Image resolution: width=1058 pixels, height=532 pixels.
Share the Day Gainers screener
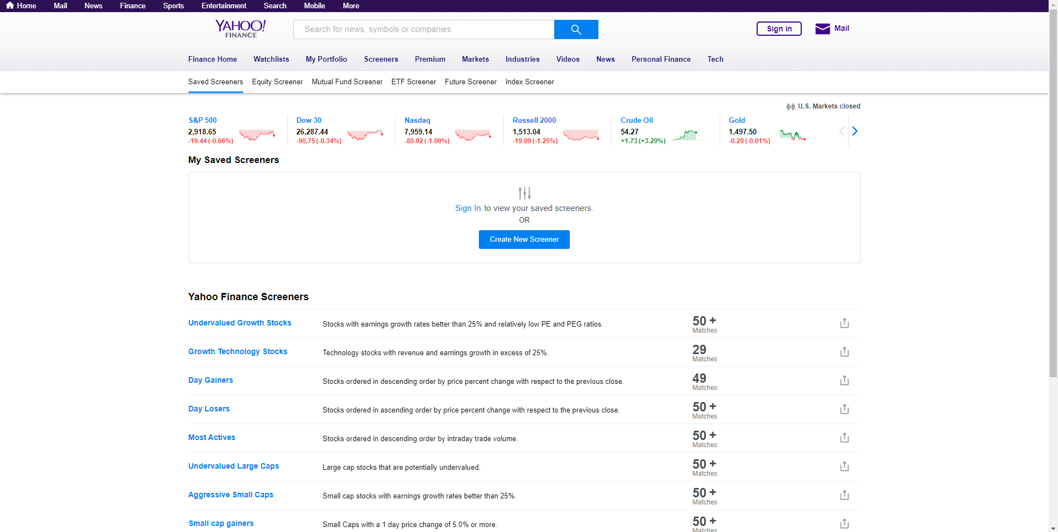(x=844, y=381)
